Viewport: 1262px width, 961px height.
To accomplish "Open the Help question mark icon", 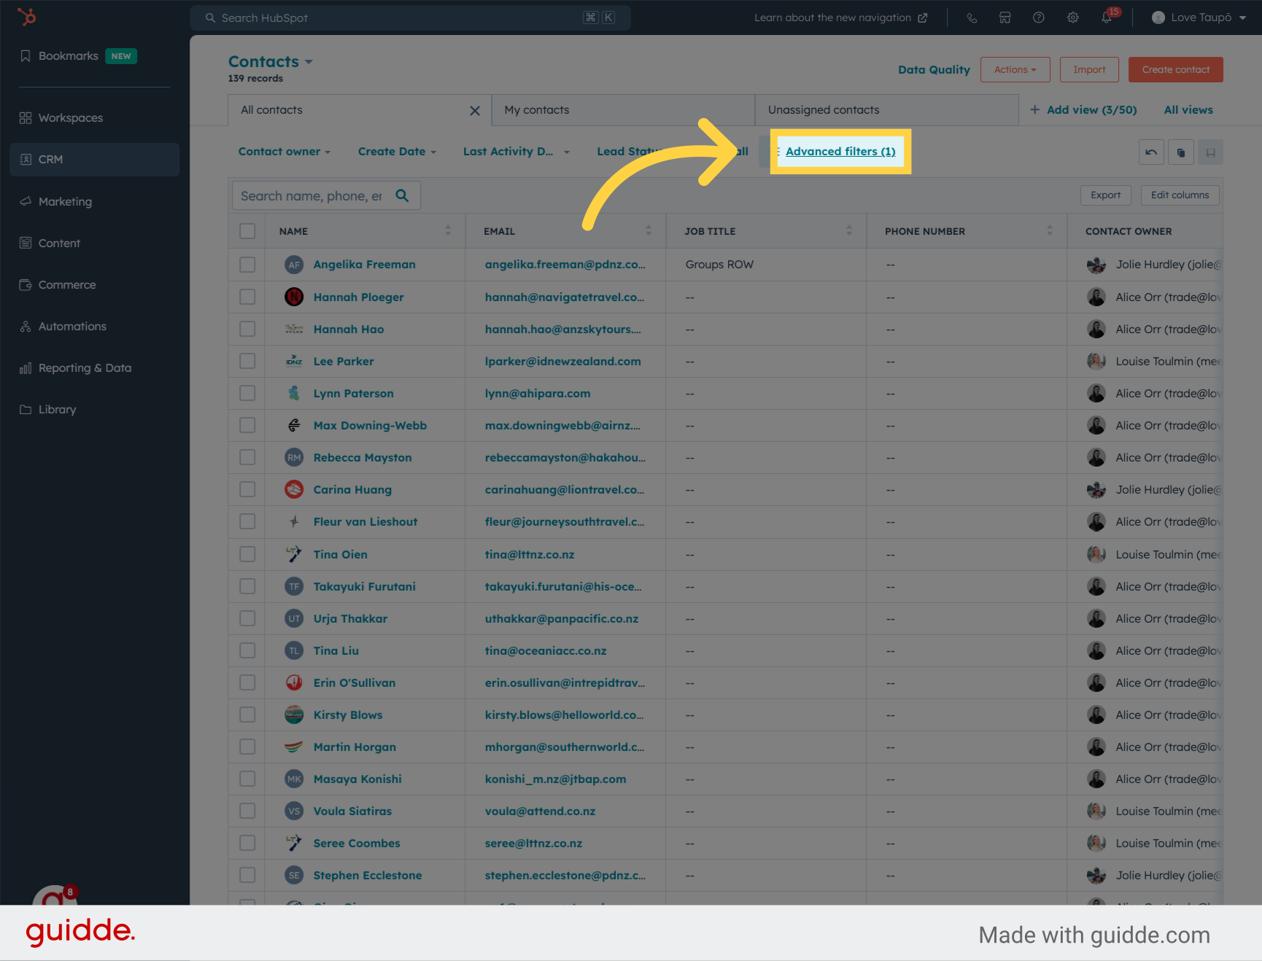I will [1038, 17].
